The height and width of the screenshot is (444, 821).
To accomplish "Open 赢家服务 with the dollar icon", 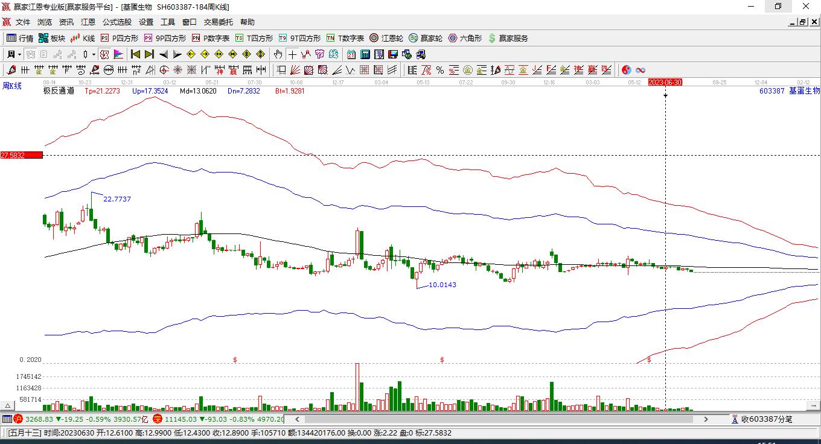I will pyautogui.click(x=508, y=38).
